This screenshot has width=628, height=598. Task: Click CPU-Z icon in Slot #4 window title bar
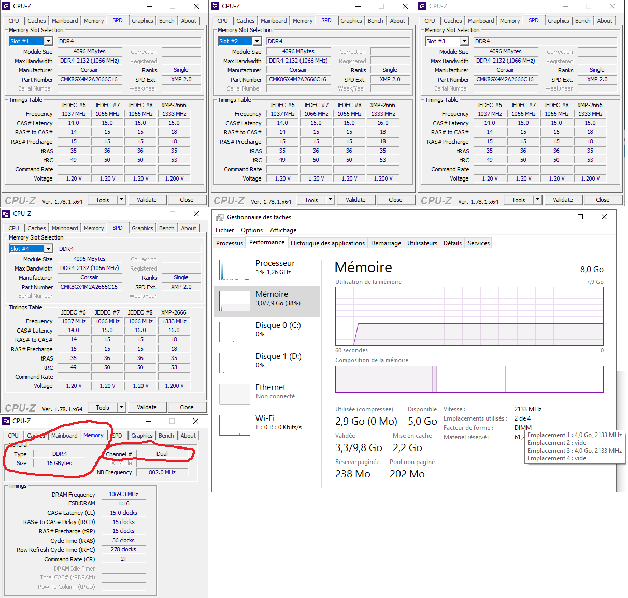pyautogui.click(x=6, y=214)
